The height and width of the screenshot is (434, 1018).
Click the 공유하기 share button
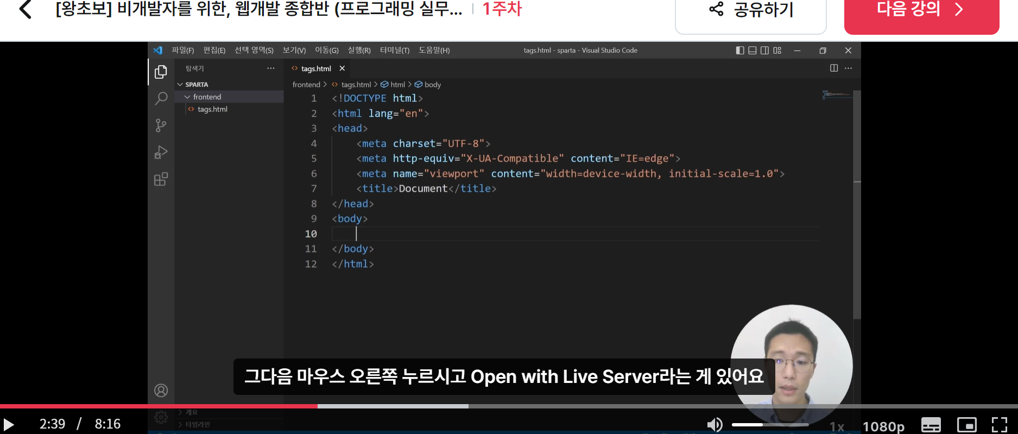[x=750, y=13]
